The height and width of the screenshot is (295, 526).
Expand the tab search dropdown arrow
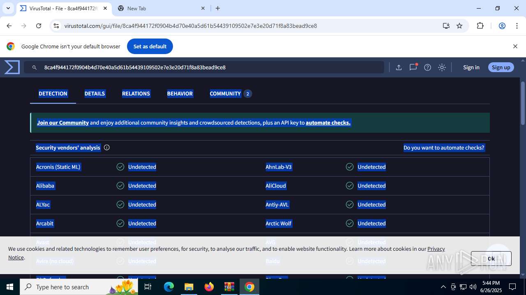click(8, 8)
